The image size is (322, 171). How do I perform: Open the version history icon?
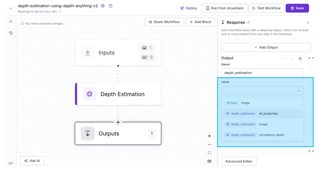coord(11,33)
